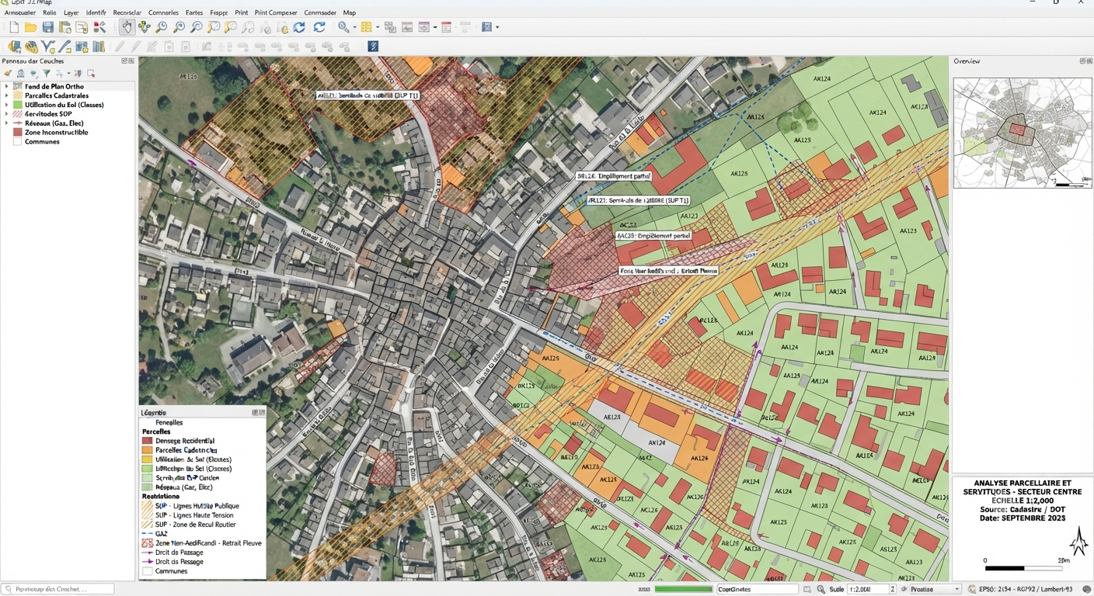Screen dimensions: 1094x596
Task: Open the Identifir menu
Action: pyautogui.click(x=96, y=12)
